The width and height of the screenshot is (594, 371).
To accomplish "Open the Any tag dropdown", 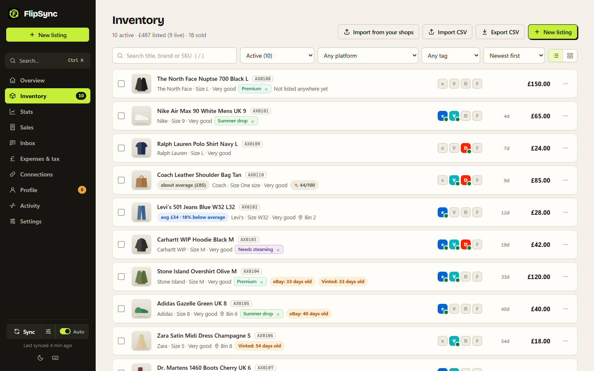I will (451, 56).
